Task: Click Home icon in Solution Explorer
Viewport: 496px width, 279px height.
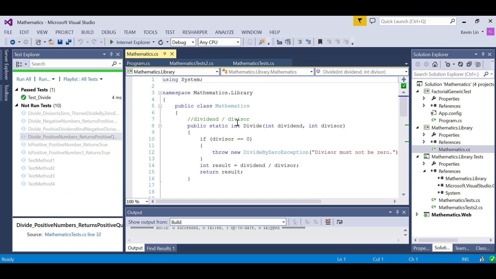Action: coord(435,64)
